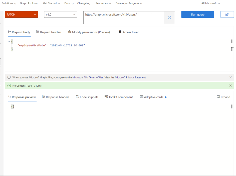
Task: Open the Toolkit component tab
Action: click(x=119, y=97)
